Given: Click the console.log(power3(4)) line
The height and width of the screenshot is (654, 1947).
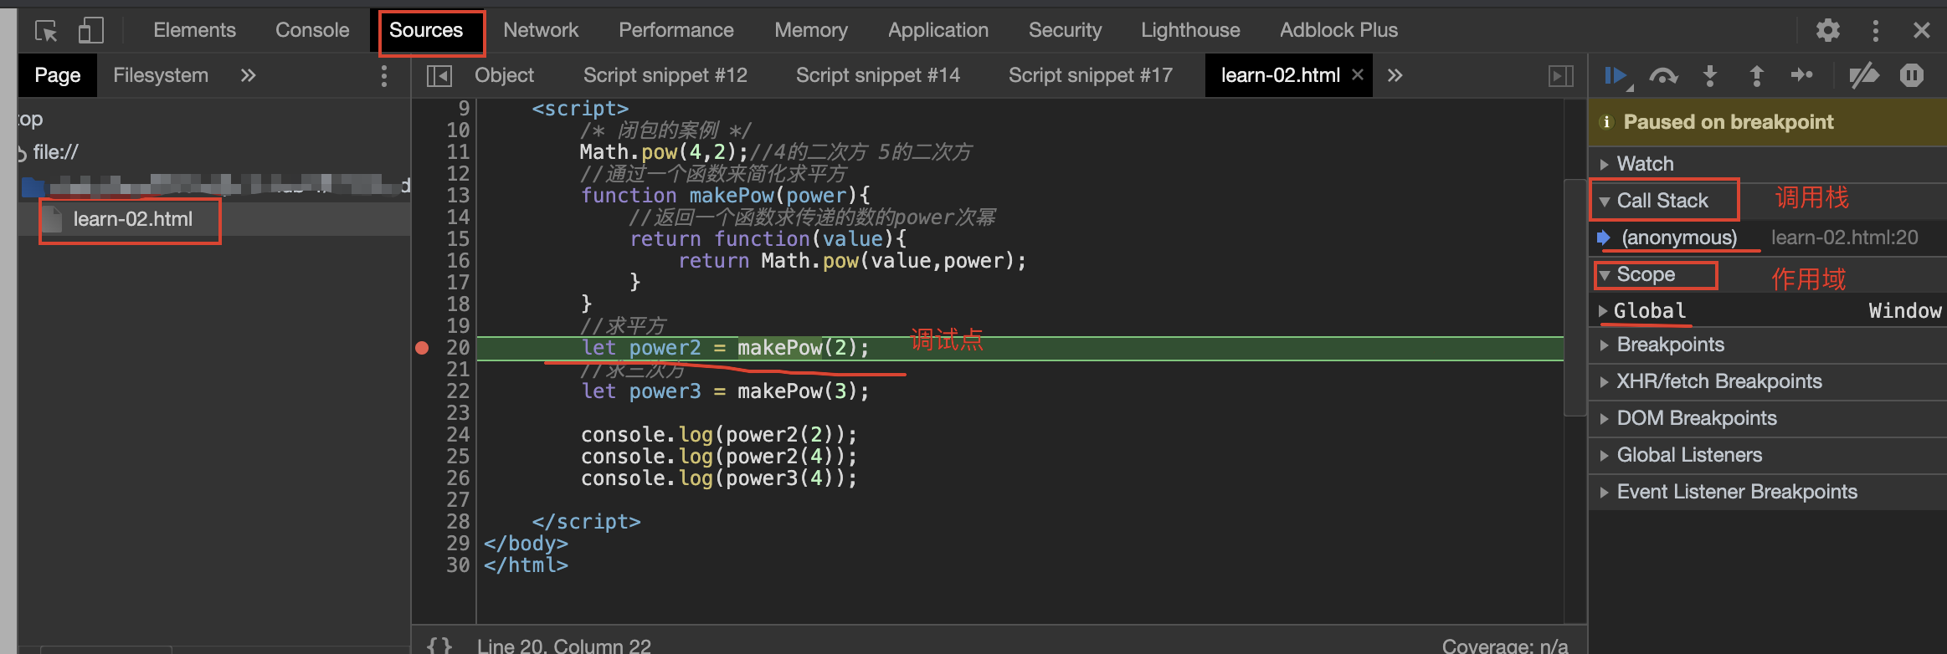Looking at the screenshot, I should (x=719, y=478).
